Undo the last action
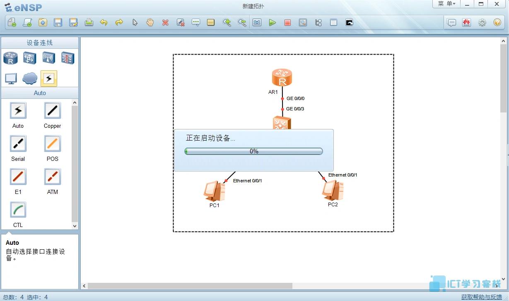Viewport: 509px width, 301px height. tap(104, 22)
